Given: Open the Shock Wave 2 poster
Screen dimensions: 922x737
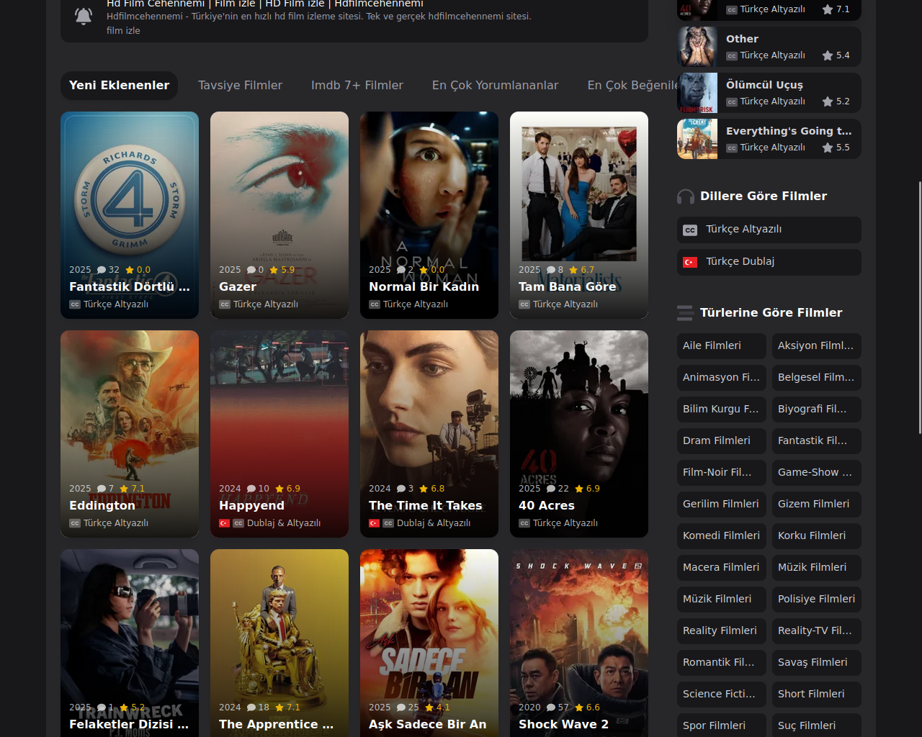Looking at the screenshot, I should pyautogui.click(x=579, y=643).
